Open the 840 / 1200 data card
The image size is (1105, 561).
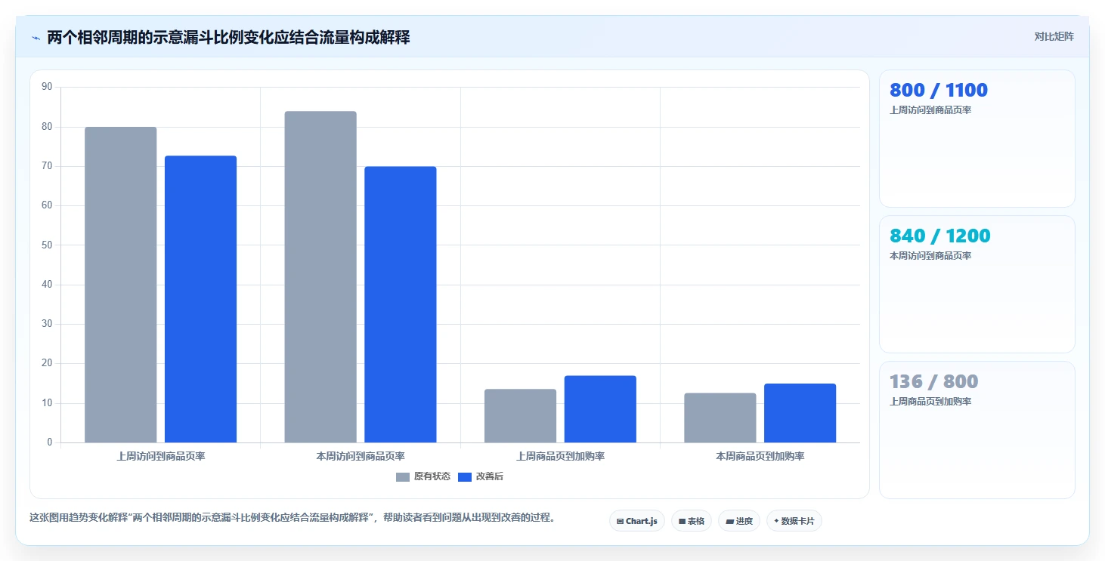click(x=977, y=284)
